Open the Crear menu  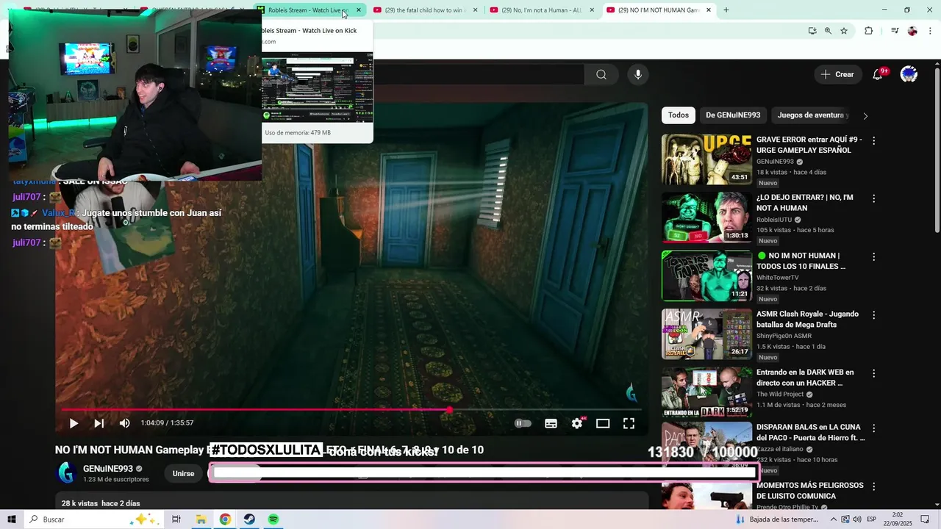(x=838, y=74)
